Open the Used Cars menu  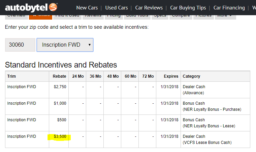pos(117,8)
